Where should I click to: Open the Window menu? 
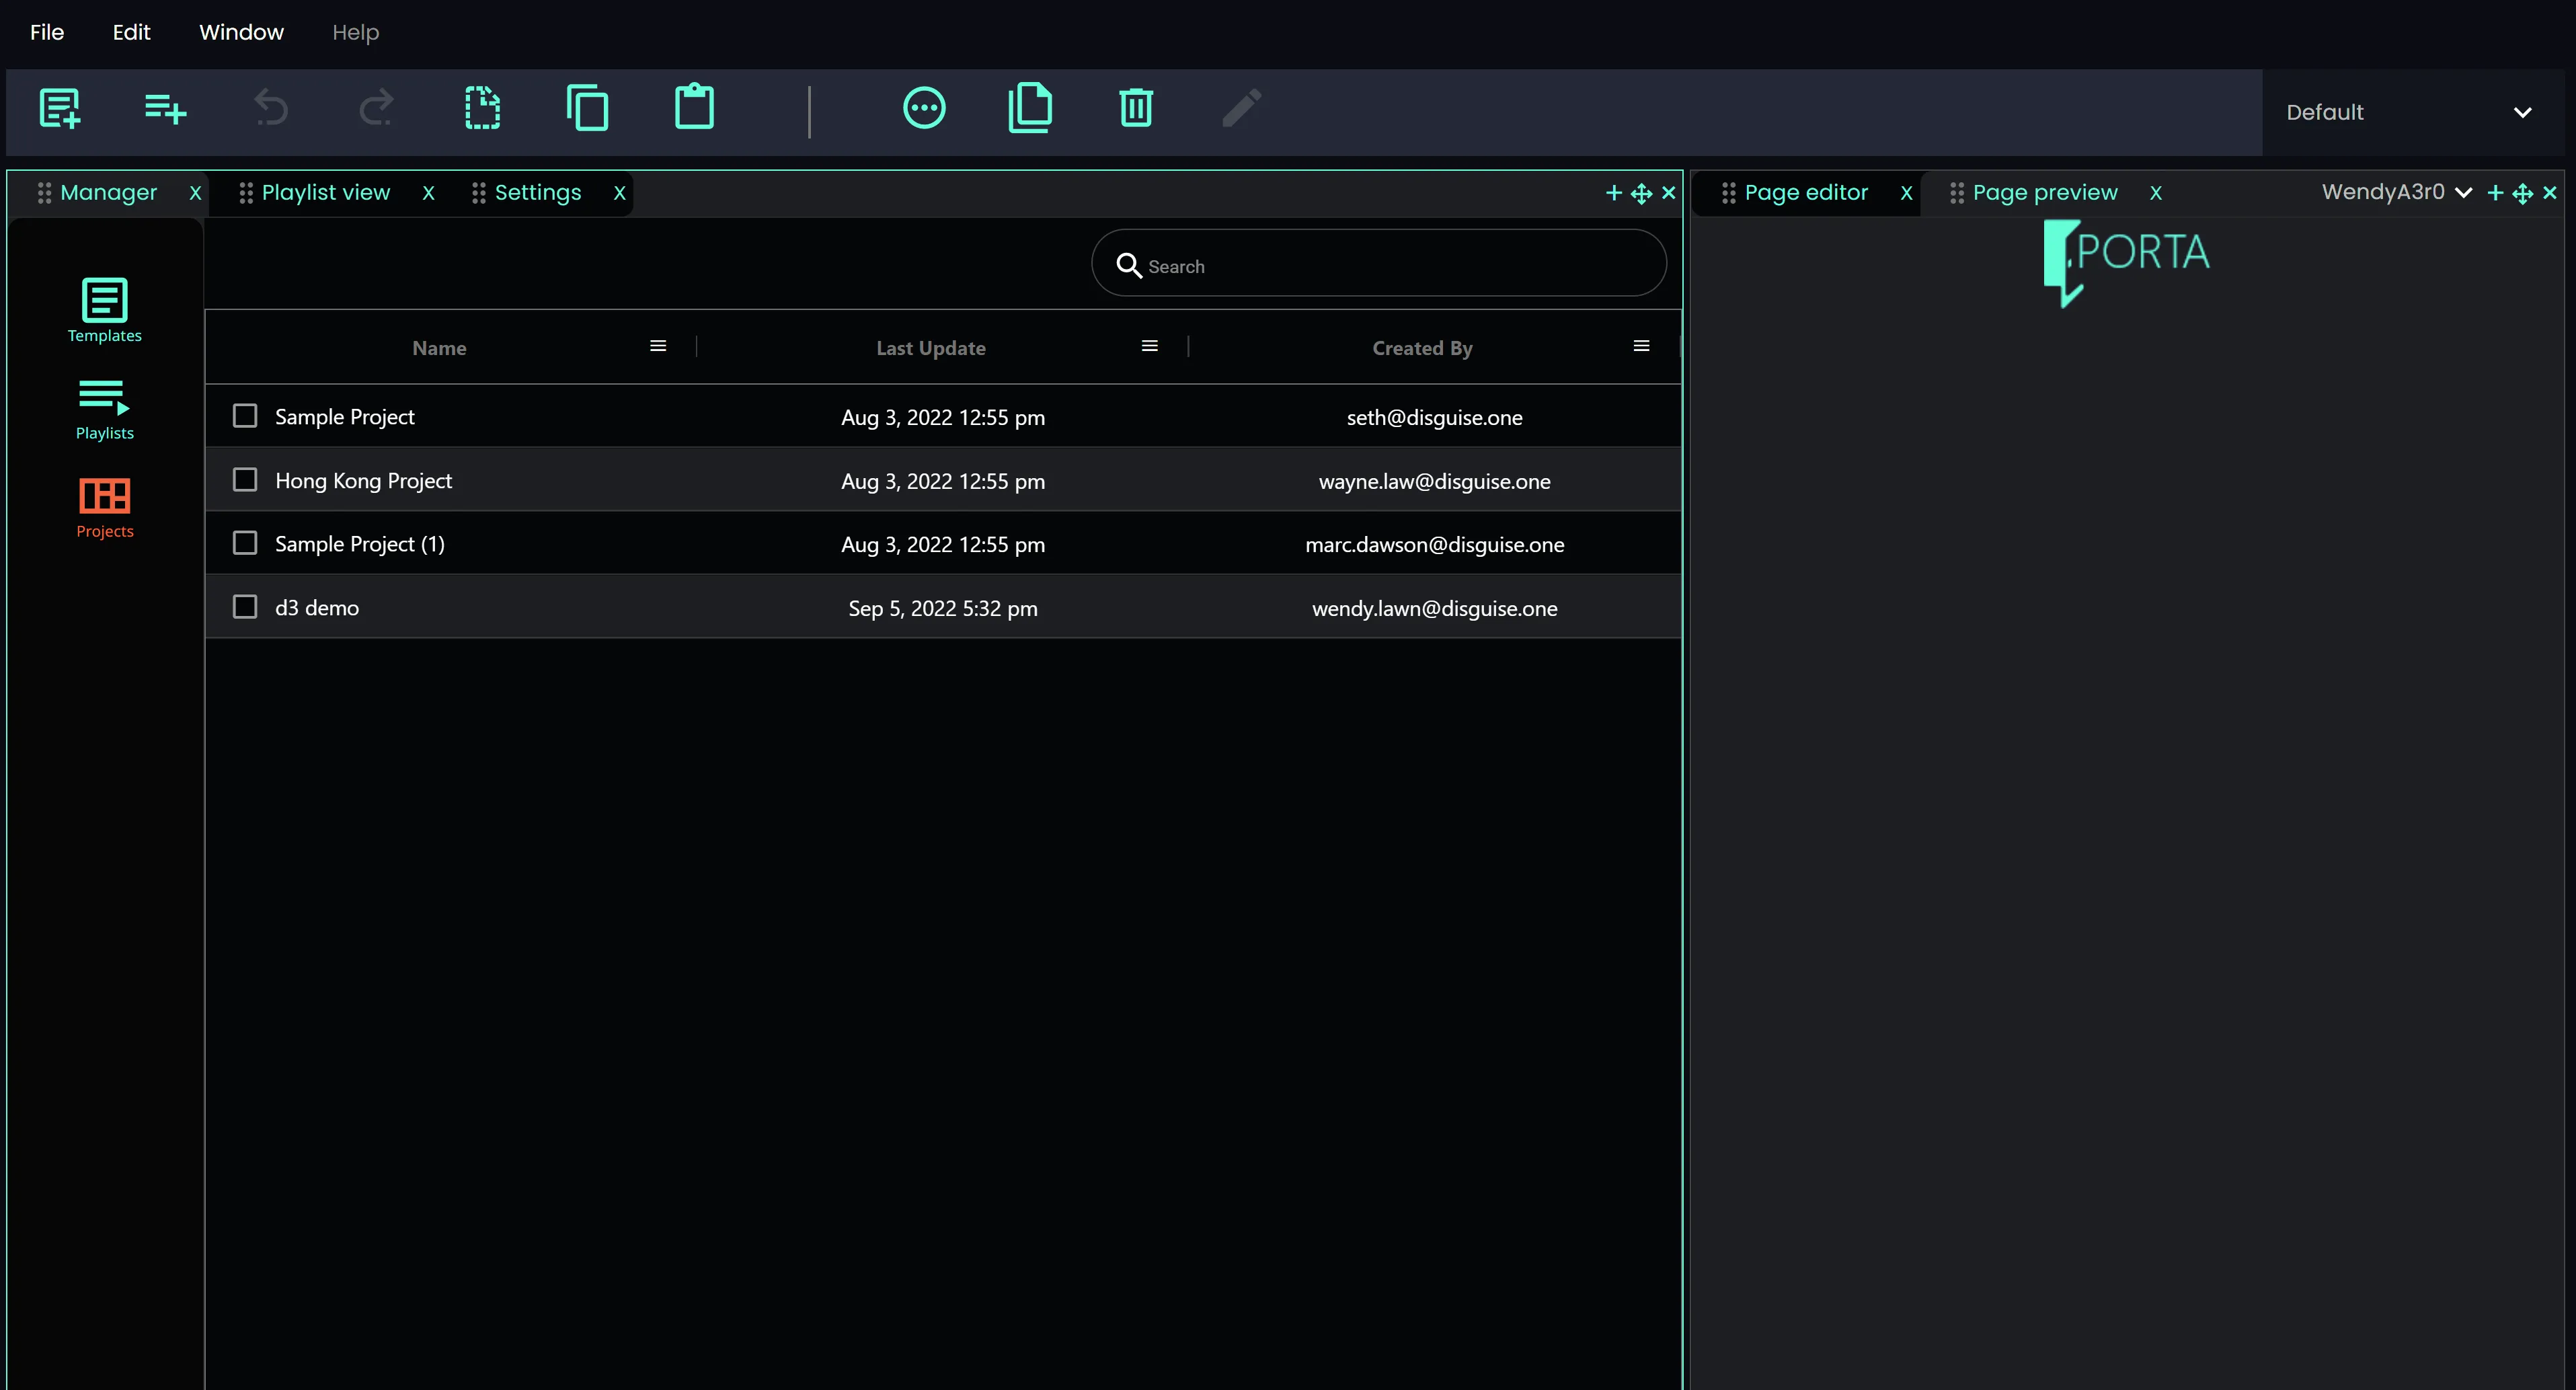point(240,32)
